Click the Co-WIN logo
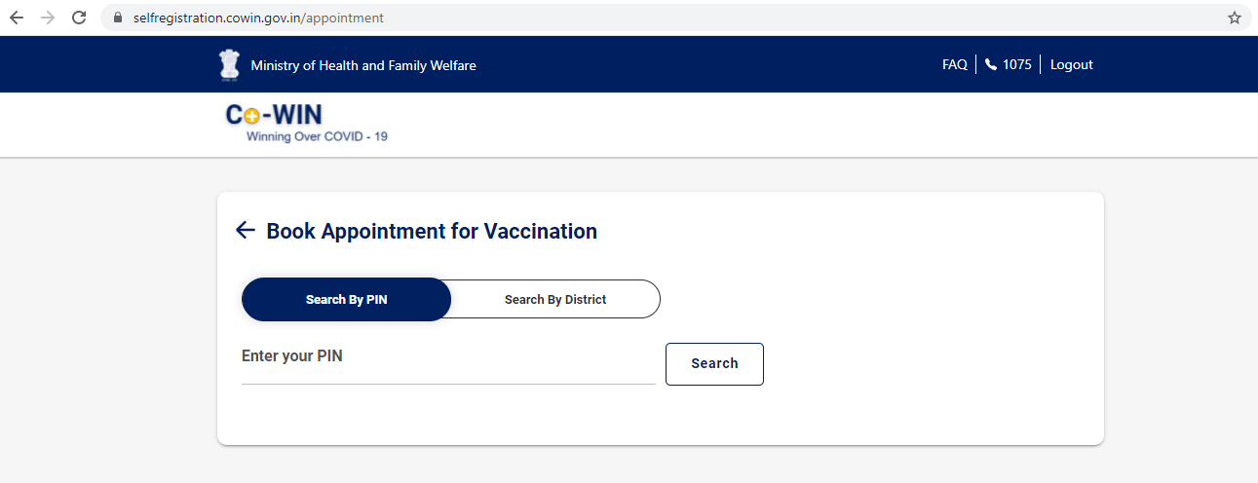The width and height of the screenshot is (1258, 483). coord(275,116)
